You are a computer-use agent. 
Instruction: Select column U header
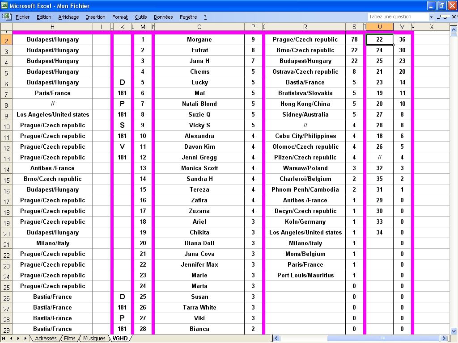pyautogui.click(x=379, y=27)
